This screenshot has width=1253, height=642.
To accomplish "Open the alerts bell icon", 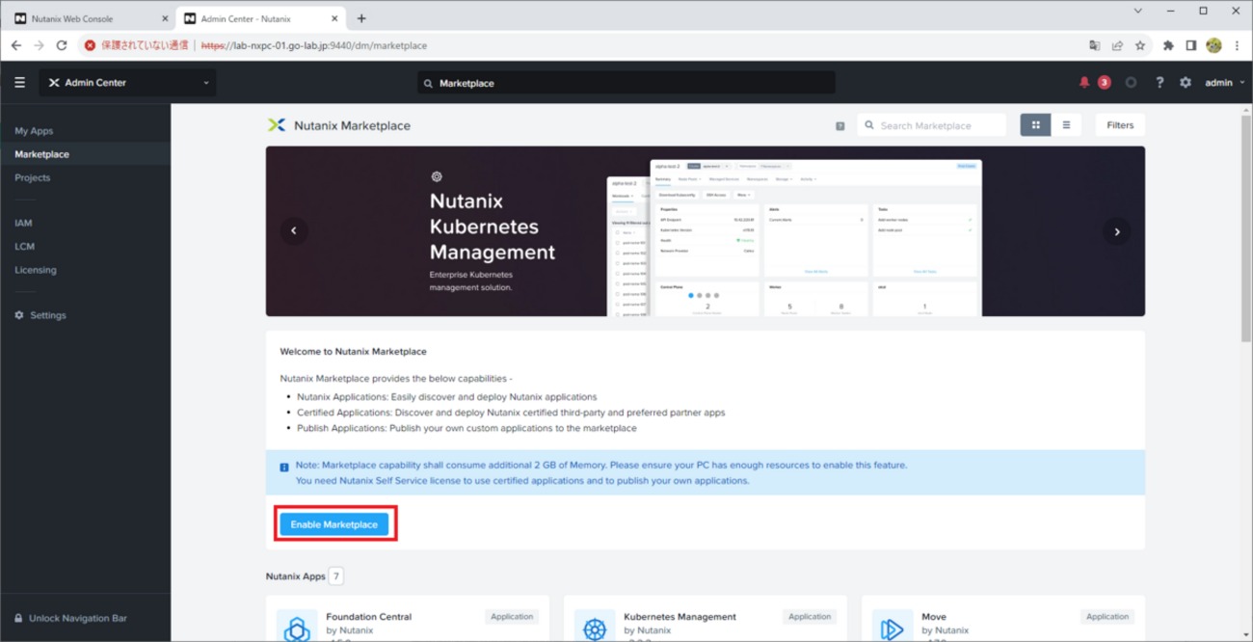I will click(1084, 83).
